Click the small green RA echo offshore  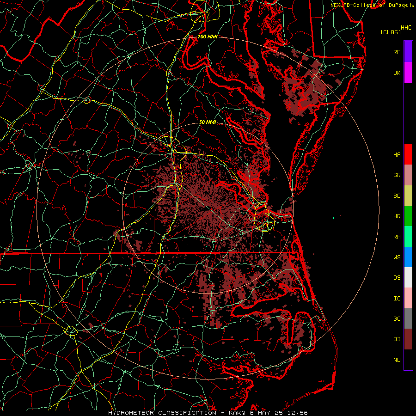coord(333,218)
